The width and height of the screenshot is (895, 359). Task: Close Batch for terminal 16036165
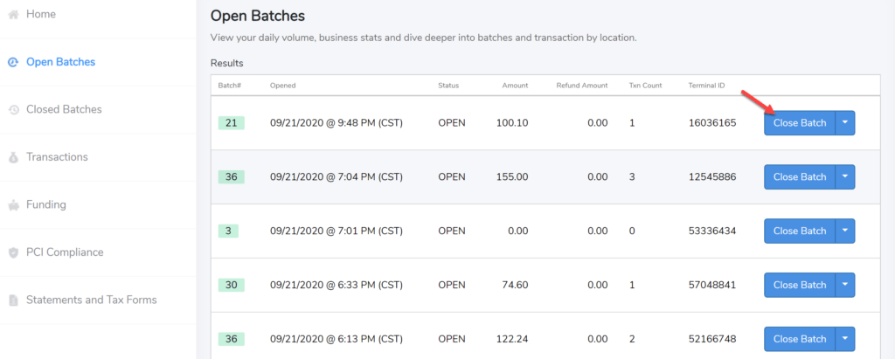(x=800, y=122)
